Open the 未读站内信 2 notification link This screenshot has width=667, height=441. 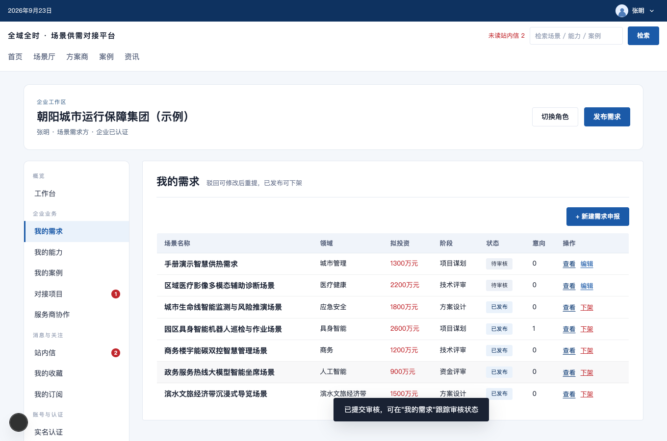click(506, 36)
